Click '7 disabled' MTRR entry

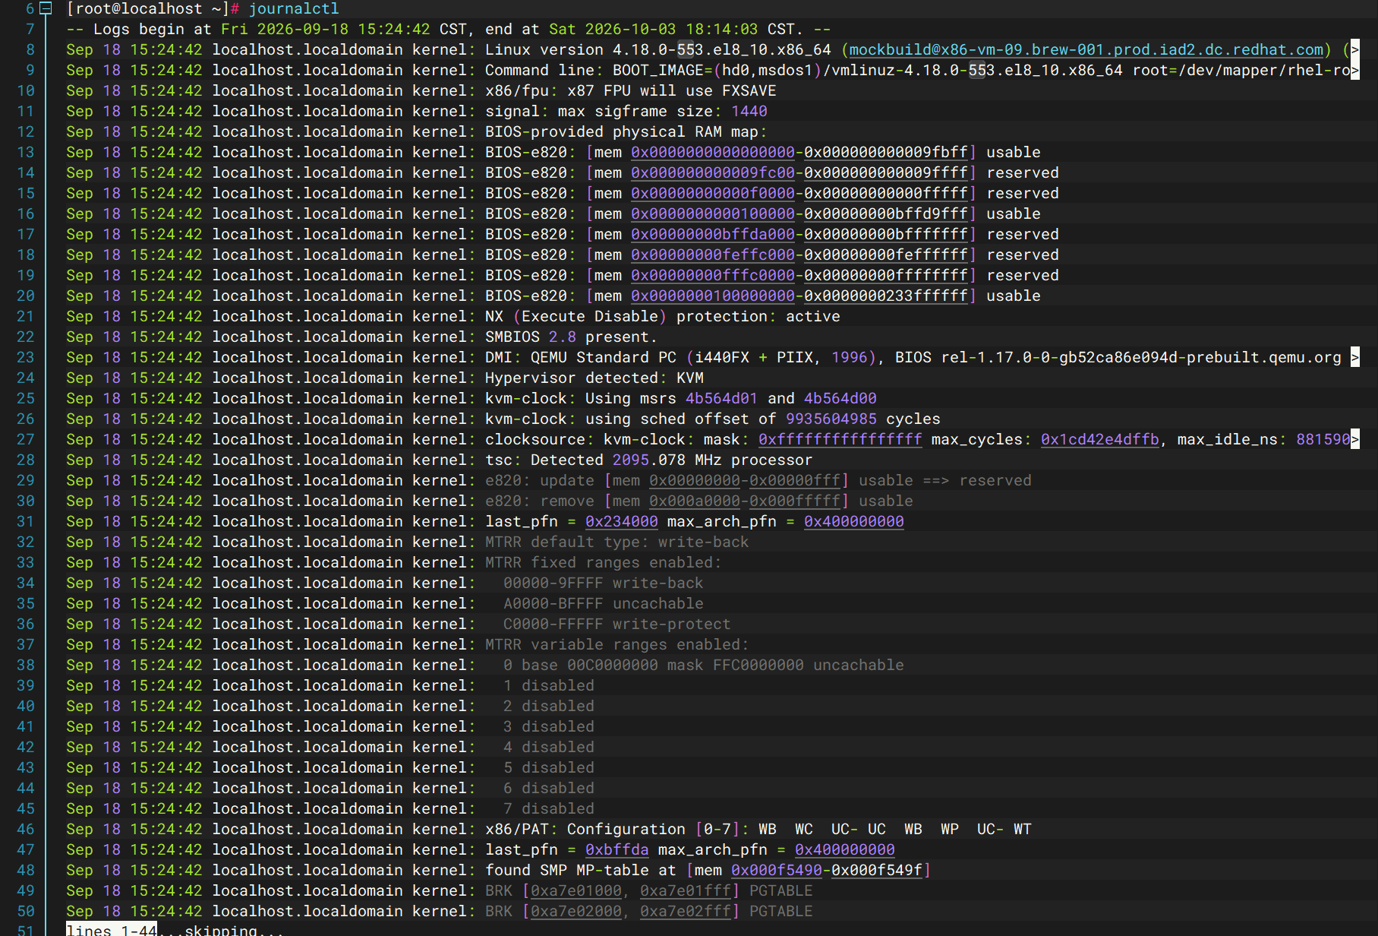[549, 808]
